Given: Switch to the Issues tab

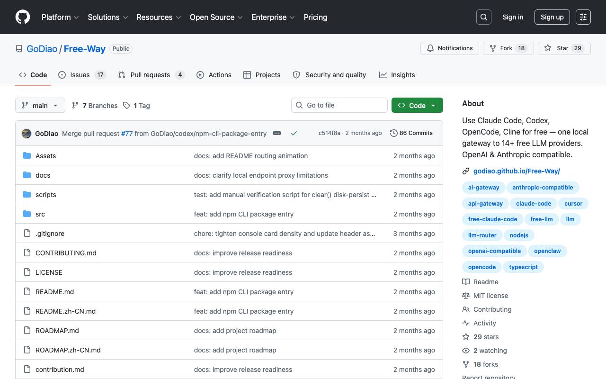Looking at the screenshot, I should (x=82, y=75).
